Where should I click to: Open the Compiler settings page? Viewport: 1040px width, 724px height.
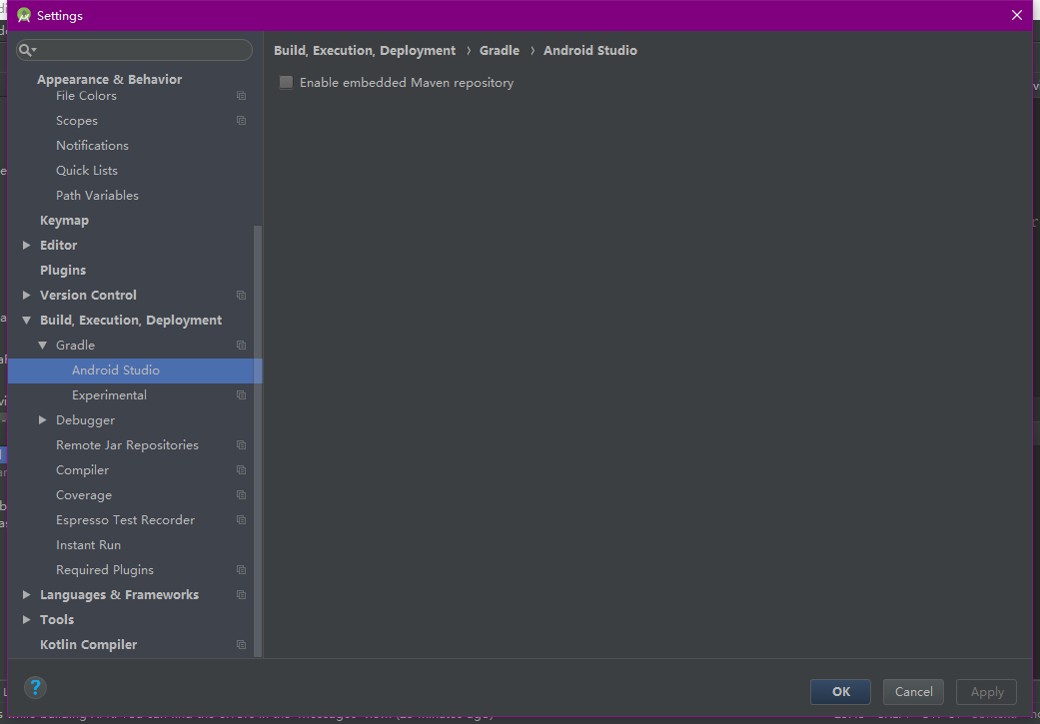(82, 470)
